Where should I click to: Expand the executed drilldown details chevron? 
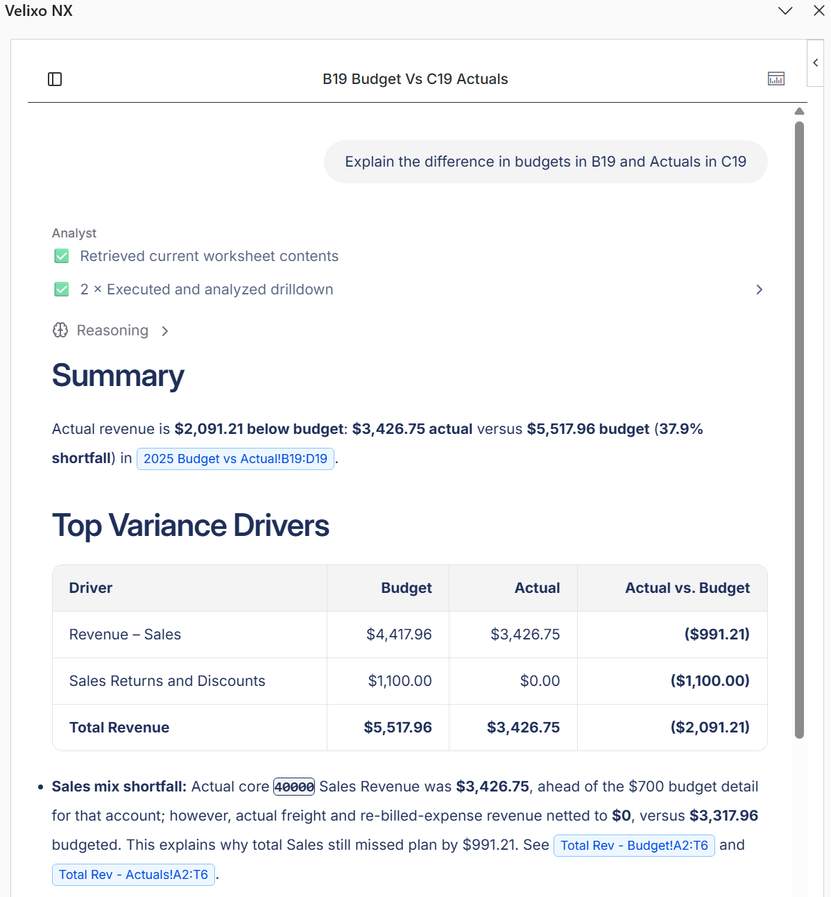[x=759, y=290]
